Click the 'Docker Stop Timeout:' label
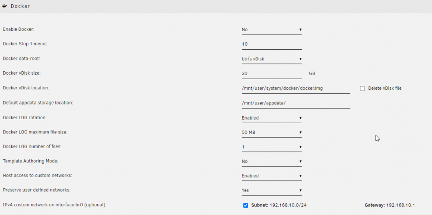 tap(25, 44)
